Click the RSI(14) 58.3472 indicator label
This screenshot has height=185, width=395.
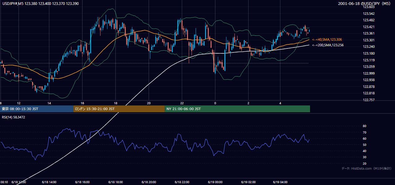pyautogui.click(x=14, y=117)
